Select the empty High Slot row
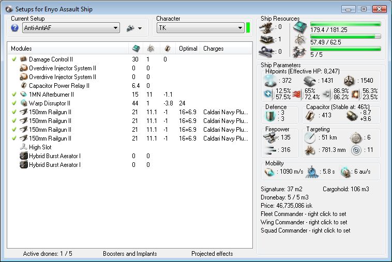 click(x=39, y=147)
